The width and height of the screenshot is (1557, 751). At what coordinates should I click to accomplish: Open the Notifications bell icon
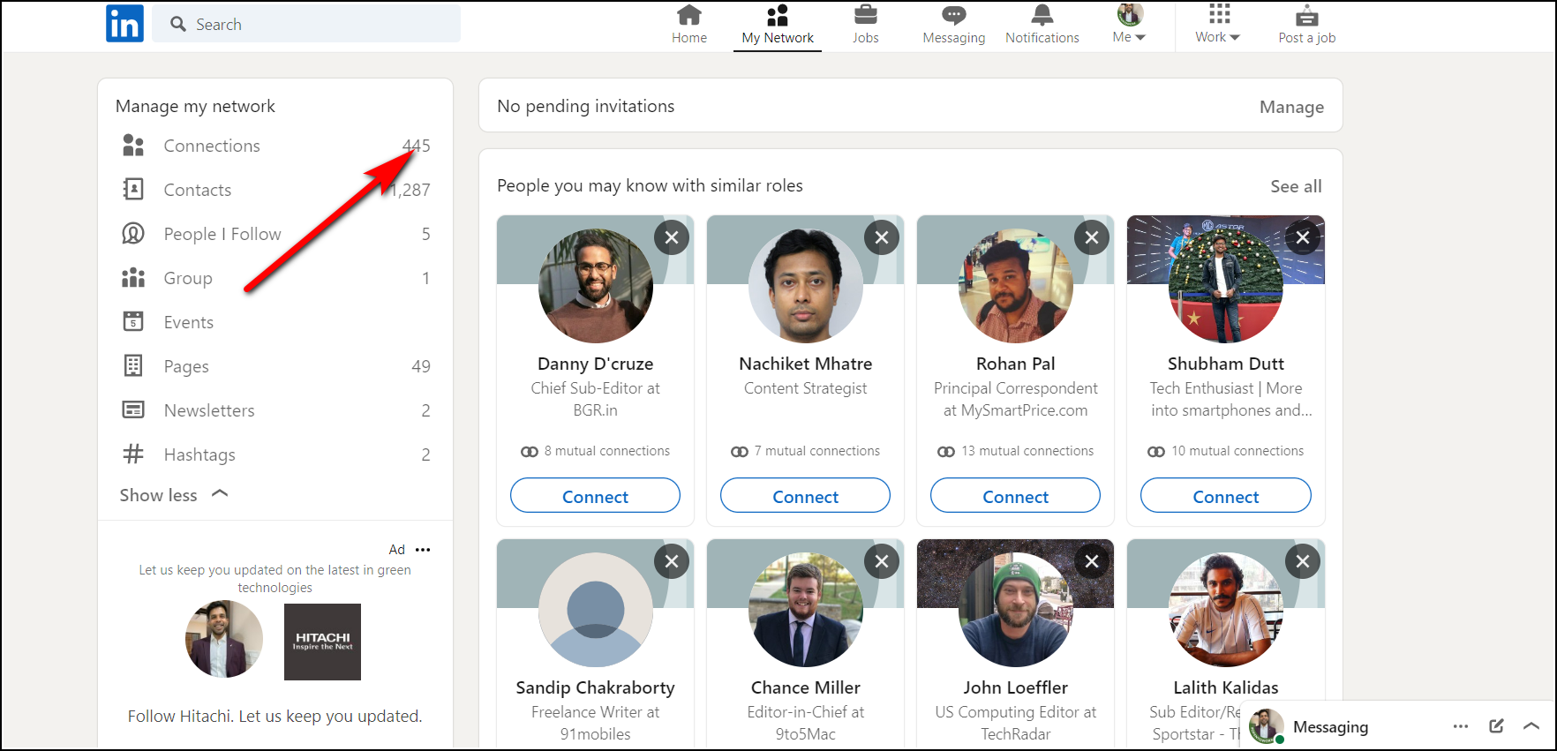point(1042,15)
